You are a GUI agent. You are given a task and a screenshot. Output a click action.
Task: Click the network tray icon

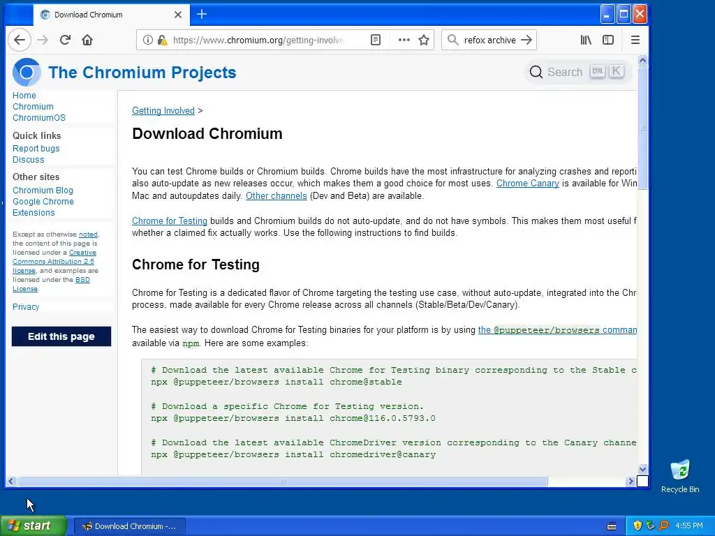tap(650, 526)
